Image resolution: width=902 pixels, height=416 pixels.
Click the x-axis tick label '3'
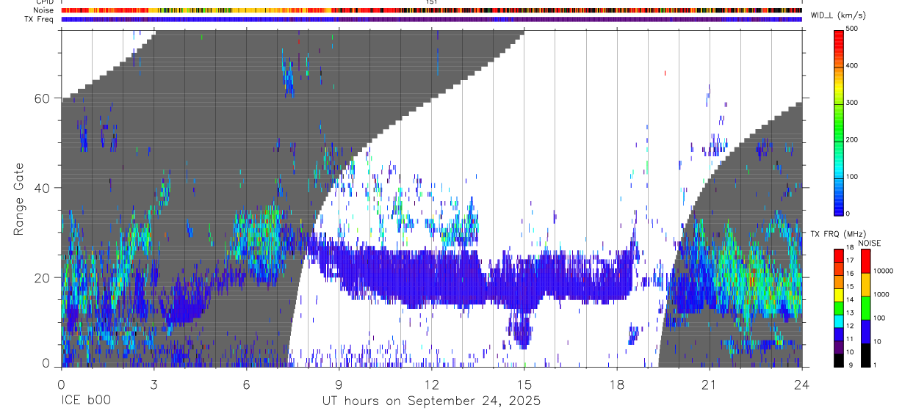154,384
